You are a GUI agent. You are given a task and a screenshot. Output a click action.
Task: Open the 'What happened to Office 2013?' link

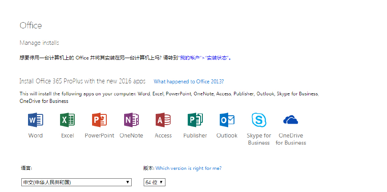point(189,82)
